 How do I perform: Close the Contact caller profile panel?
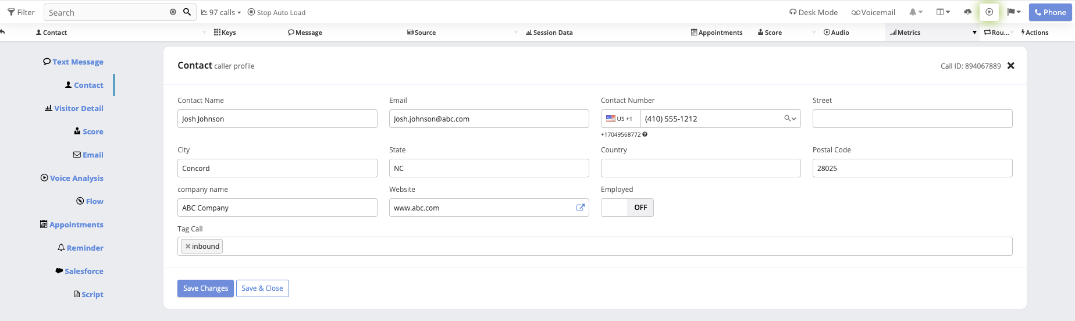click(1011, 66)
